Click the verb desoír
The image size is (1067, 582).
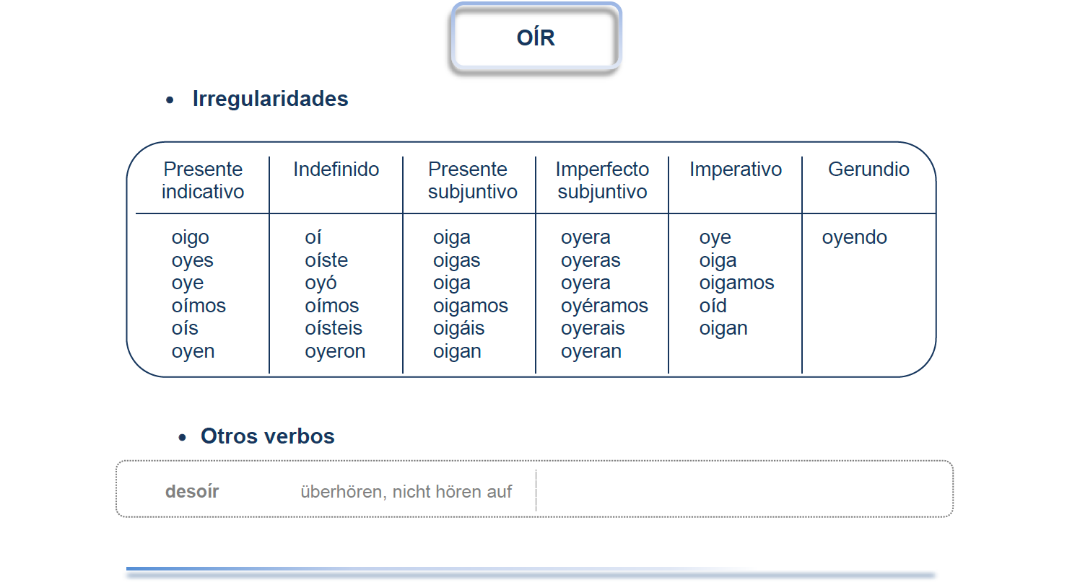[x=192, y=492]
